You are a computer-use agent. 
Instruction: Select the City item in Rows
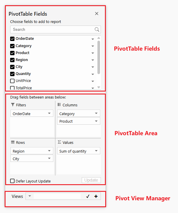pyautogui.click(x=32, y=159)
